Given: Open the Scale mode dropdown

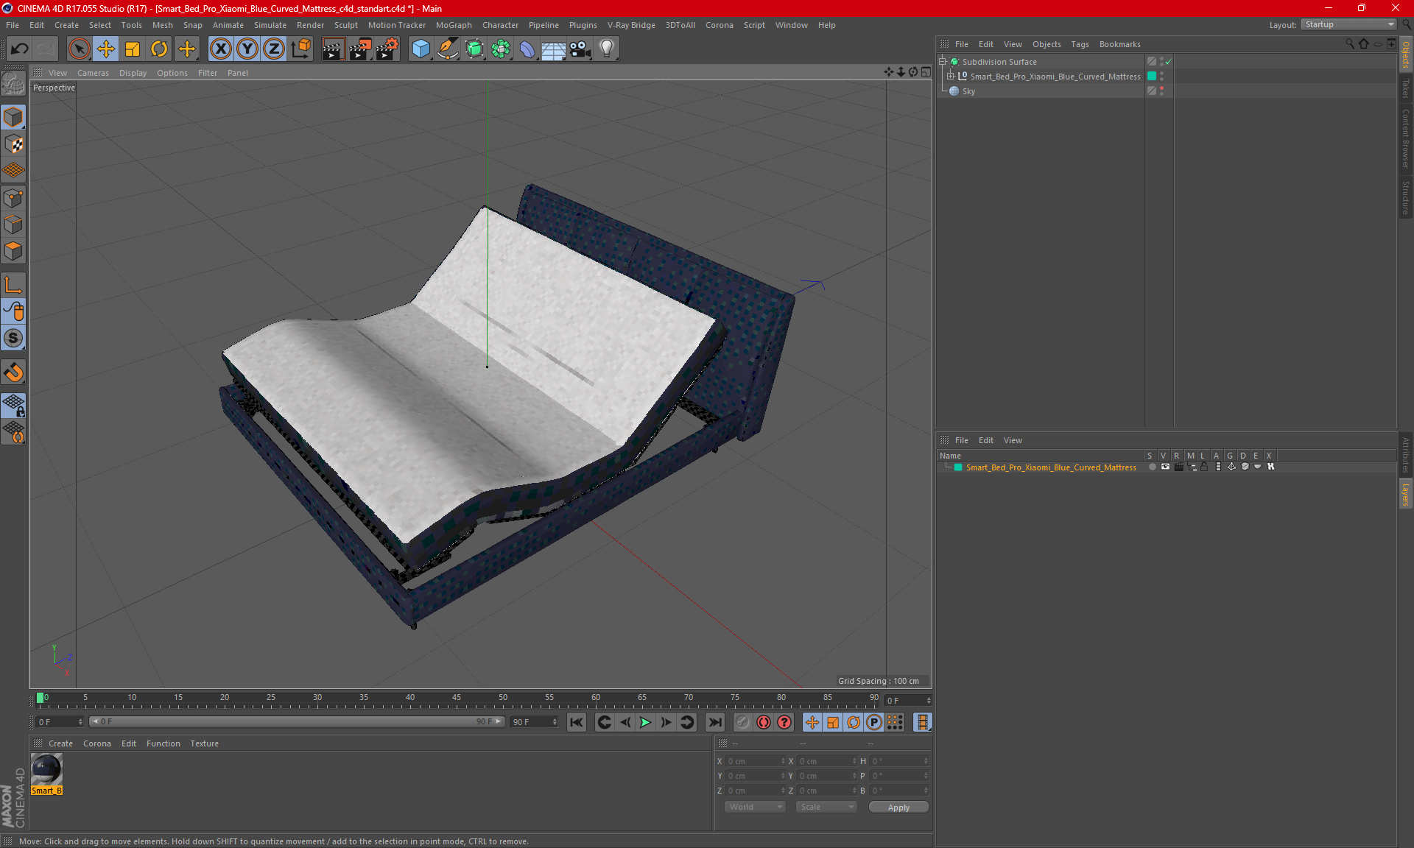Looking at the screenshot, I should [826, 807].
